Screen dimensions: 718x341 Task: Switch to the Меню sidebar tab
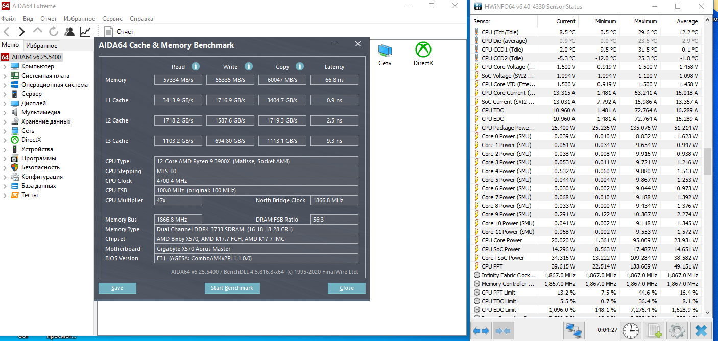[x=10, y=45]
